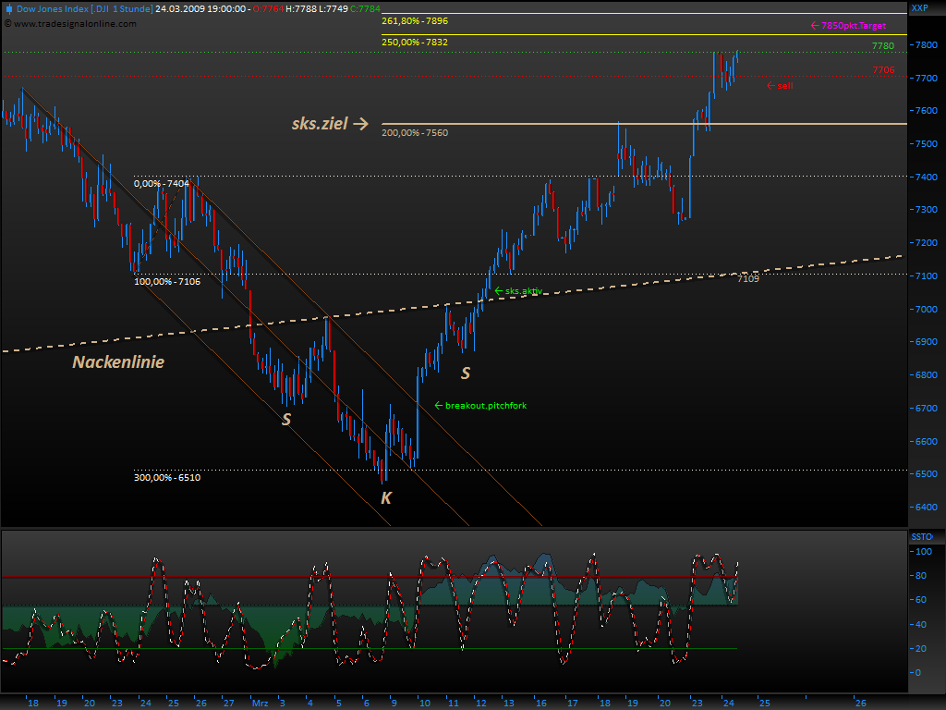Image resolution: width=946 pixels, height=710 pixels.
Task: Select the red O:7764 open value
Action: (269, 9)
